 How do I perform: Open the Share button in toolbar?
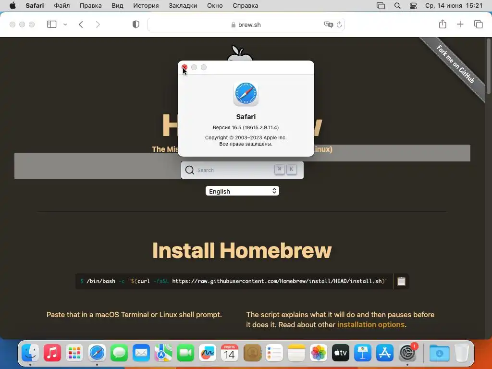[x=443, y=24]
